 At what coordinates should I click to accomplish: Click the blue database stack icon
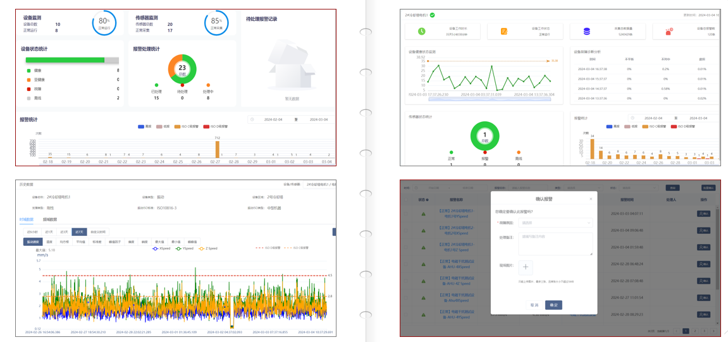(x=587, y=31)
